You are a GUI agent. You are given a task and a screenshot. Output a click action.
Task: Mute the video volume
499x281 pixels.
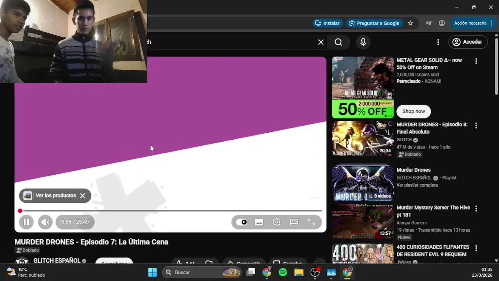pyautogui.click(x=45, y=222)
